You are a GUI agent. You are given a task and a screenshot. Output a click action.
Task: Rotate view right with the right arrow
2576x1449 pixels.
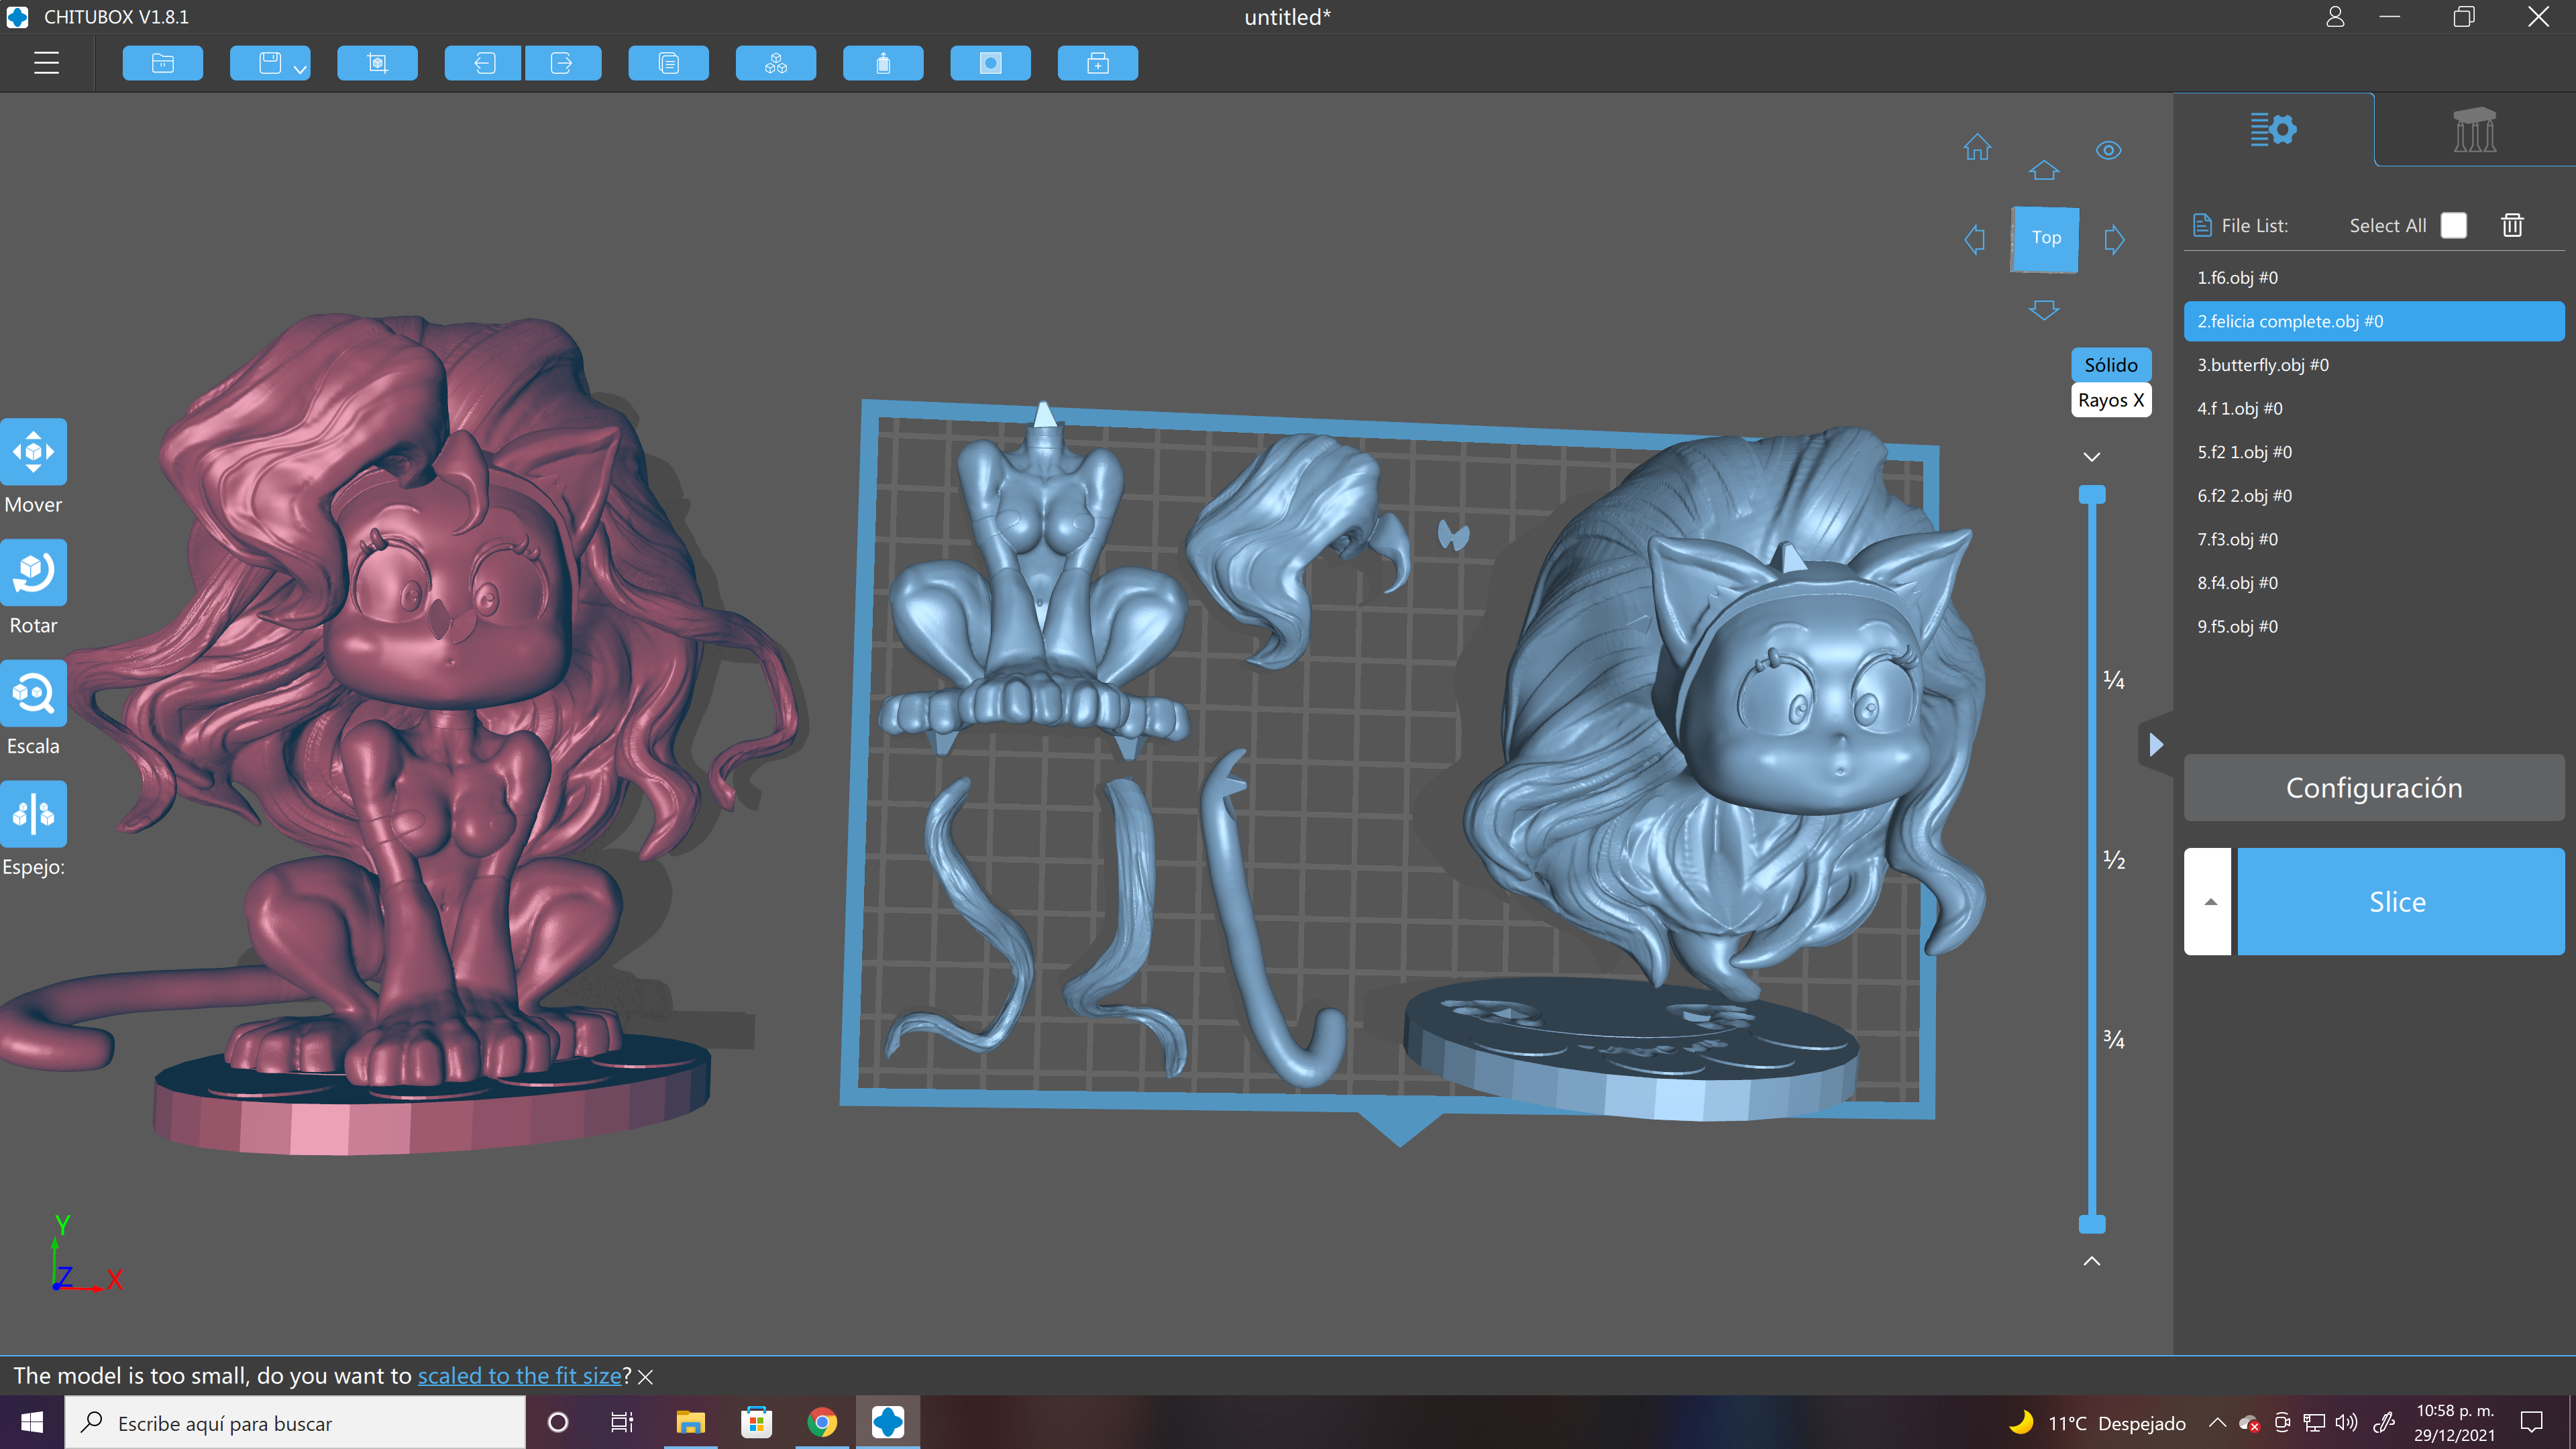point(2114,239)
